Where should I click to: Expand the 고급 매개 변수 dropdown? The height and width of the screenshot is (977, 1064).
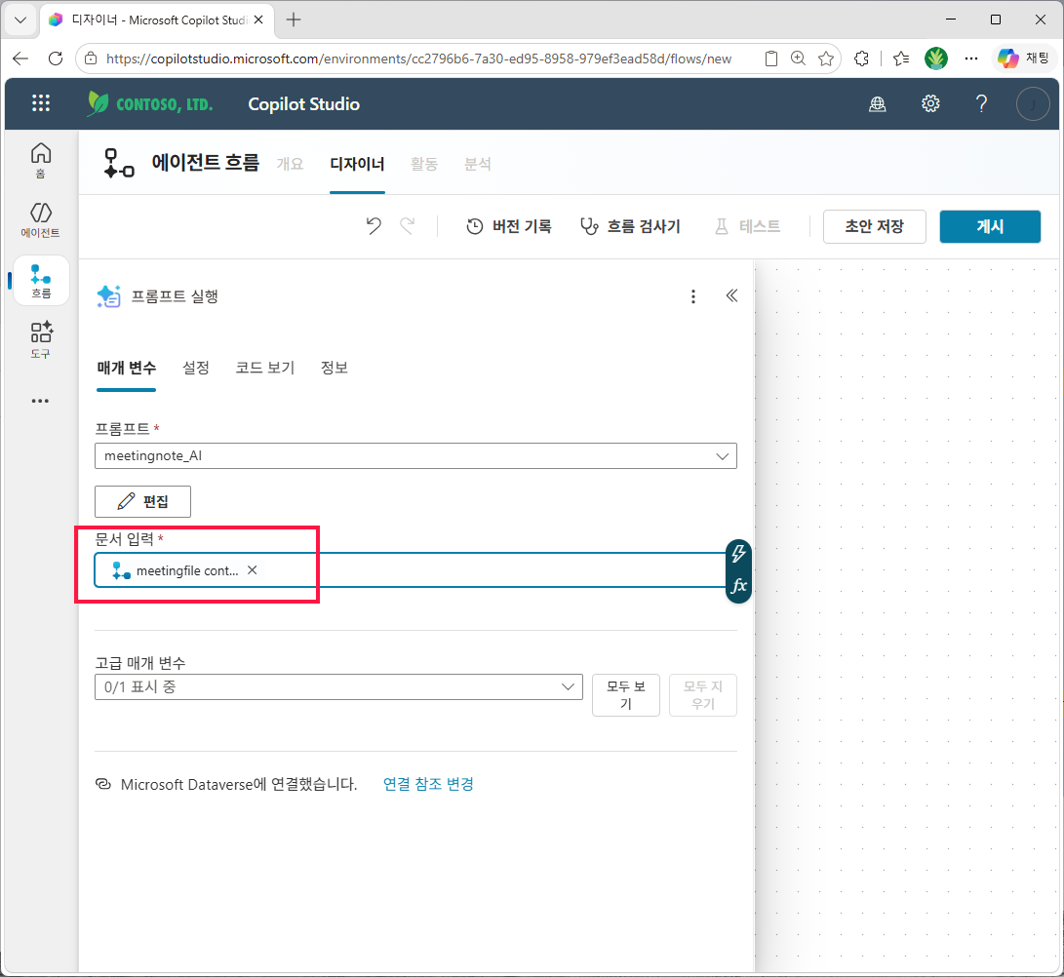[x=338, y=686]
